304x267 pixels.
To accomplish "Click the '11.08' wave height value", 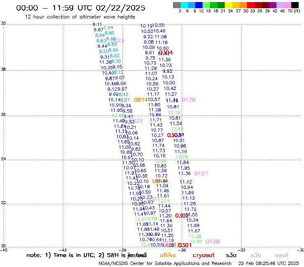I will coord(161,37).
